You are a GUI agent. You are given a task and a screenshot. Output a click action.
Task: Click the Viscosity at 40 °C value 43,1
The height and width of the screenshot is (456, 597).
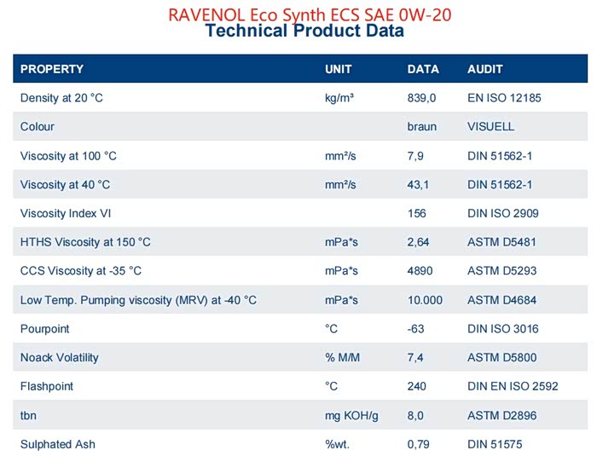tap(418, 185)
